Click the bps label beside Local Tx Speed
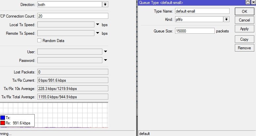The width and height of the screenshot is (256, 136). coord(105,25)
